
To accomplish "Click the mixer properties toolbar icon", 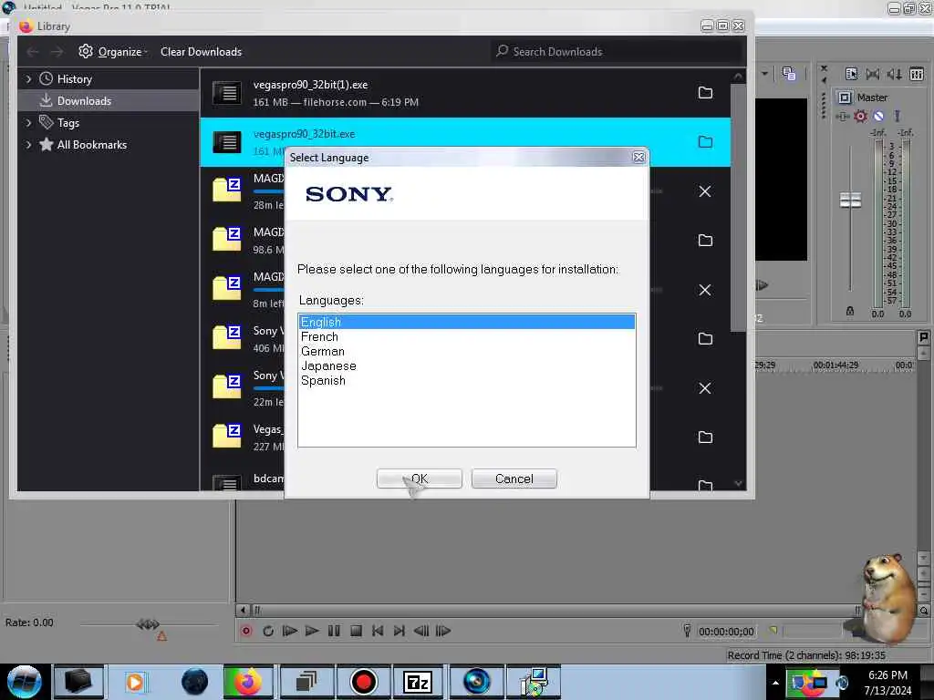I will point(851,74).
